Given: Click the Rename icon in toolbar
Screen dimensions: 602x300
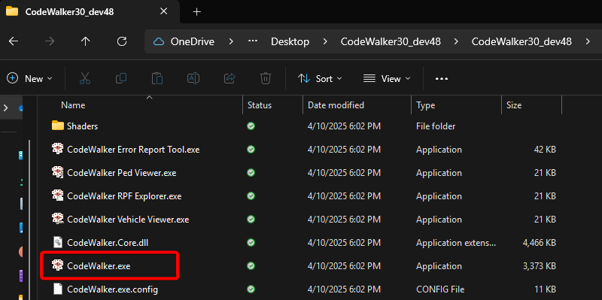Looking at the screenshot, I should coord(193,79).
